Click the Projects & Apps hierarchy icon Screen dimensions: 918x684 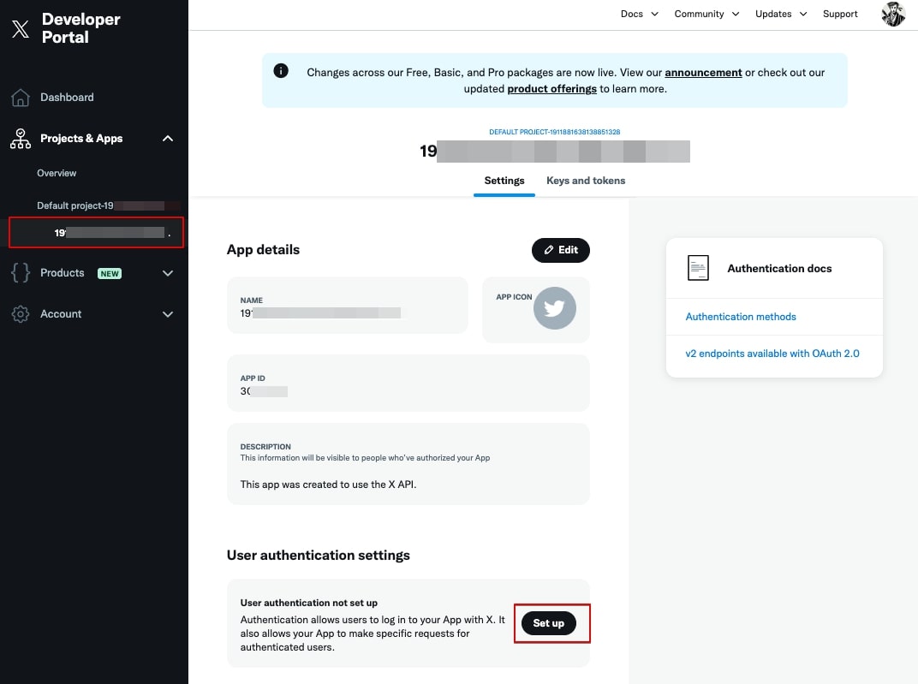(21, 139)
